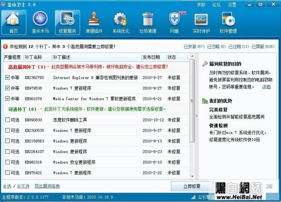Viewport: 281px width, 202px height.
Task: Click the 立即修复 repair now button
Action: pos(192,186)
